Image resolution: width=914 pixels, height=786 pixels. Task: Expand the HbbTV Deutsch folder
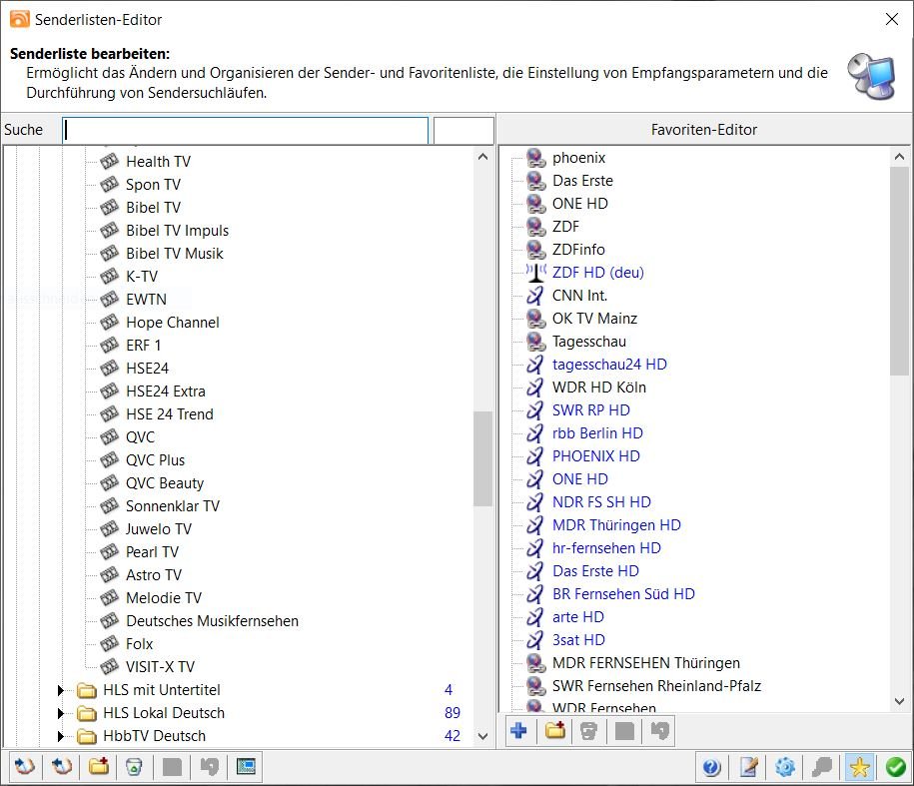pyautogui.click(x=61, y=736)
